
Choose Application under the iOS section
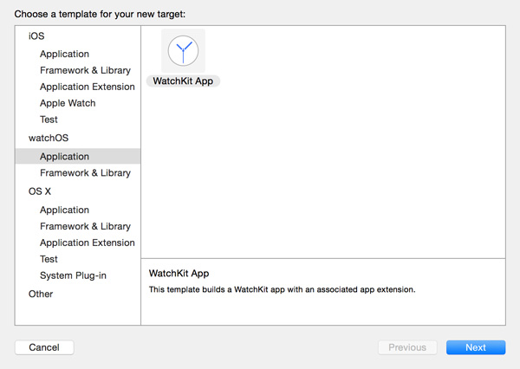pyautogui.click(x=64, y=54)
